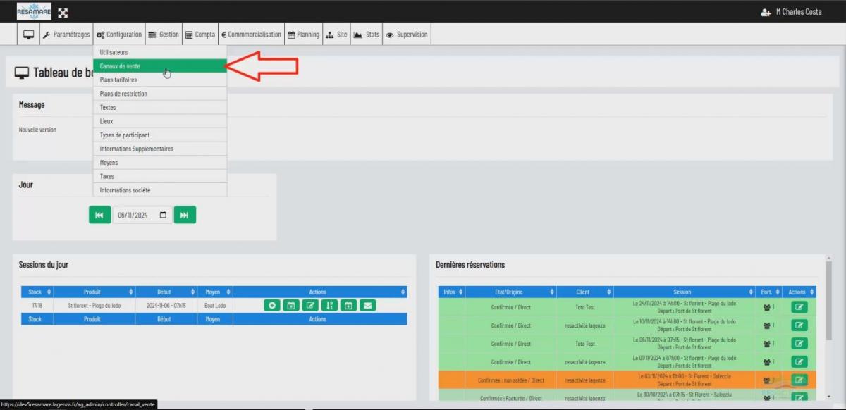Viewport: 846px width, 410px height.
Task: Select Plans de restriction menu entry
Action: coord(160,94)
